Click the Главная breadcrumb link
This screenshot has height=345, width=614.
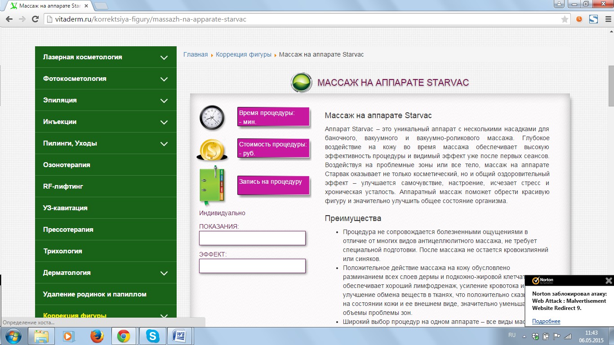tap(196, 54)
